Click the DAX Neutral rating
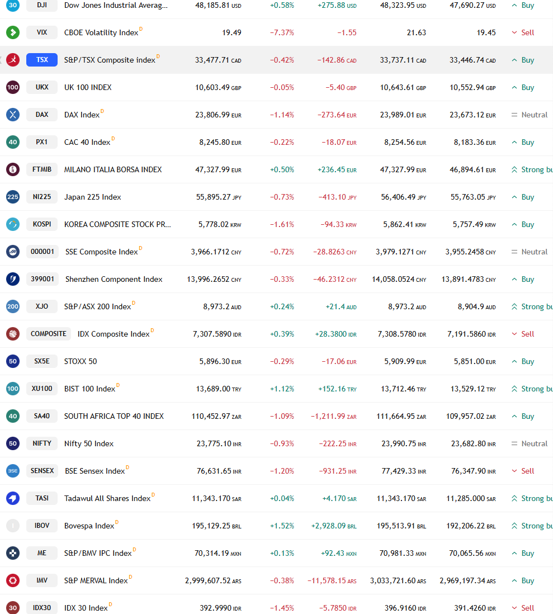 [529, 115]
